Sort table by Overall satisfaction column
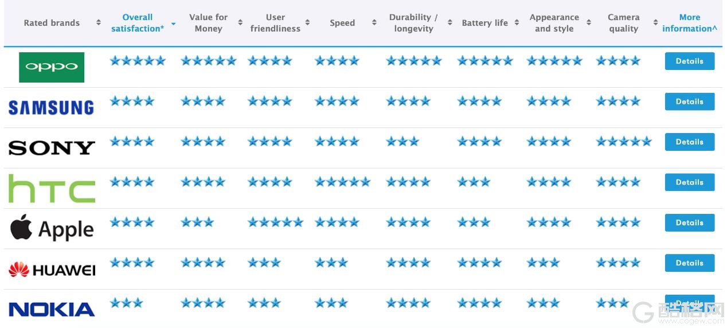 click(x=138, y=23)
